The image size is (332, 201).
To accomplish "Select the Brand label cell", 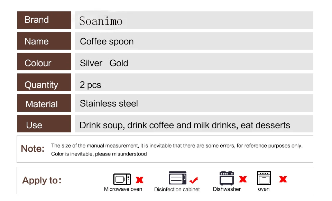I will click(44, 20).
